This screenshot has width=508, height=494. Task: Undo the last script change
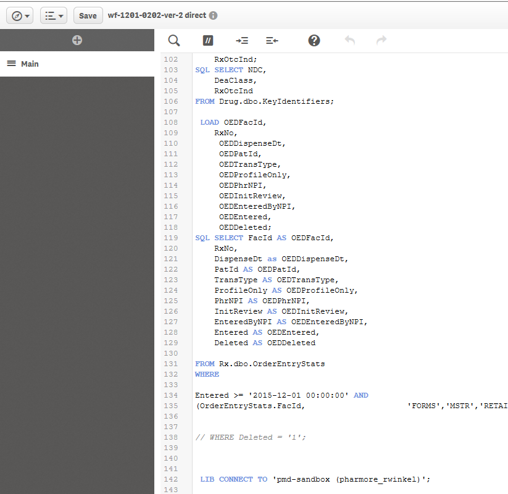tap(349, 40)
